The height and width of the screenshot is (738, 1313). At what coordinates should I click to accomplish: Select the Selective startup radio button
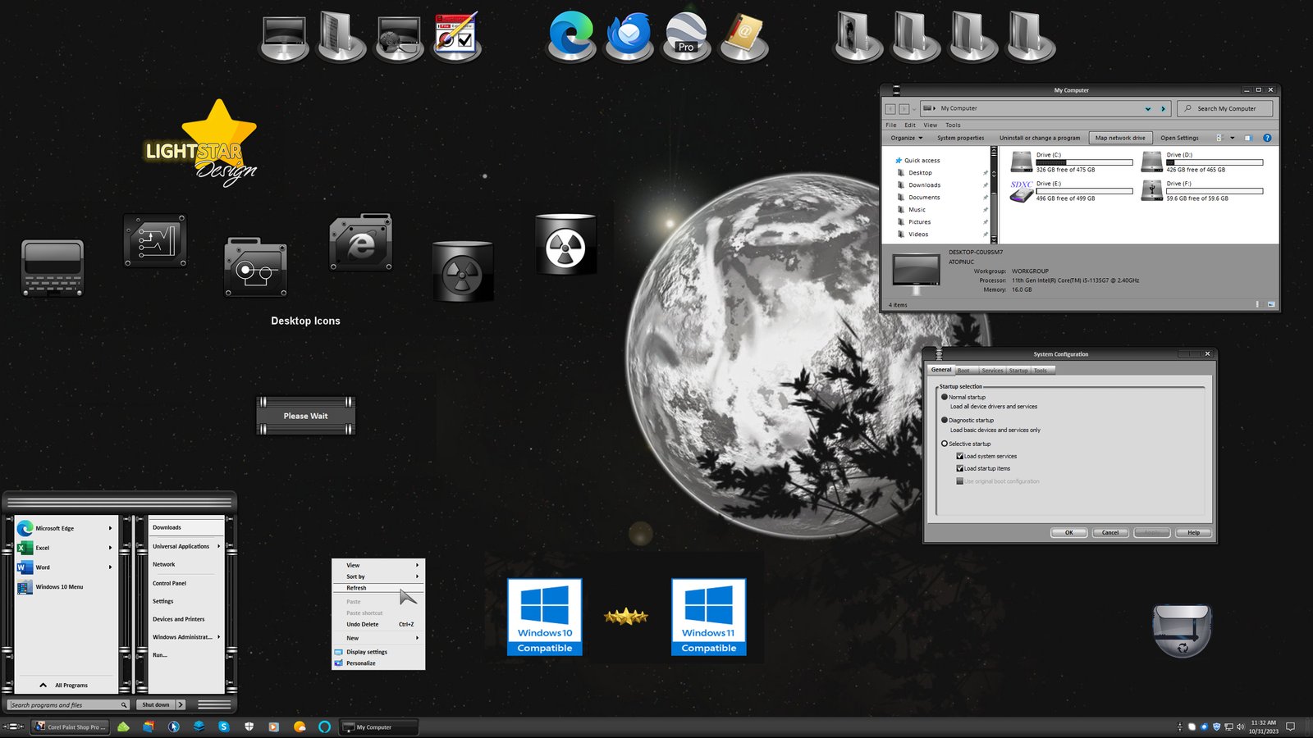[945, 444]
